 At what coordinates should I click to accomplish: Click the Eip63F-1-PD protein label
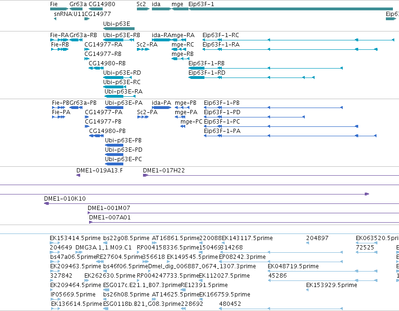(x=222, y=112)
